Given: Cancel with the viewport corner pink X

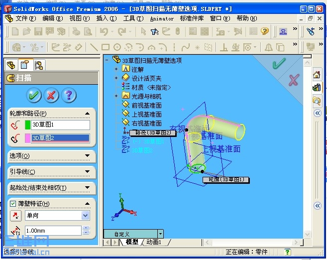Looking at the screenshot, I should (x=294, y=80).
